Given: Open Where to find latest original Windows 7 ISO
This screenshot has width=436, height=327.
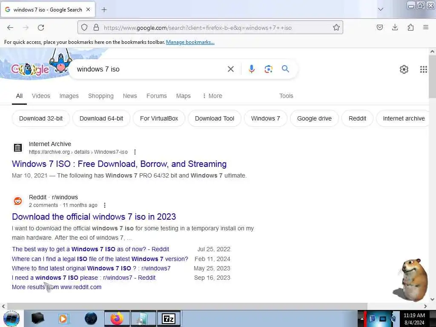Looking at the screenshot, I should pyautogui.click(x=91, y=268).
